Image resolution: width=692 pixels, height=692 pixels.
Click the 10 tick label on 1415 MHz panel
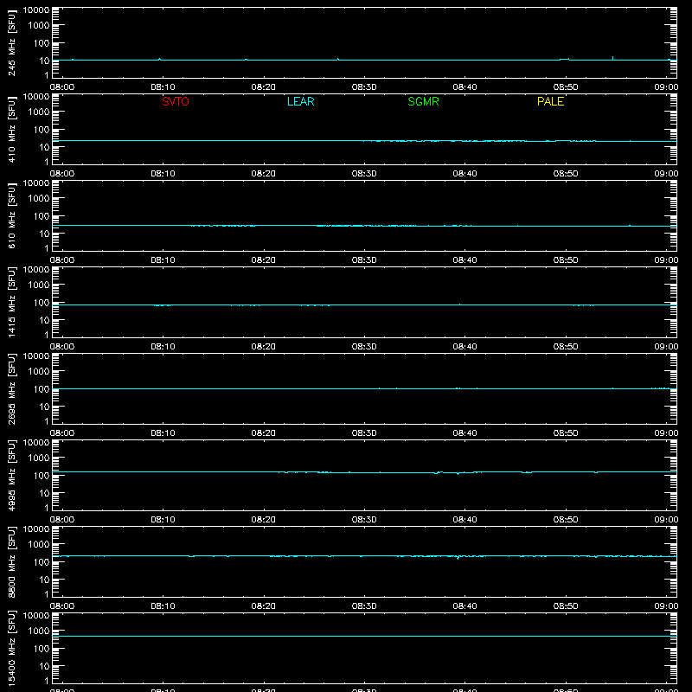[44, 320]
